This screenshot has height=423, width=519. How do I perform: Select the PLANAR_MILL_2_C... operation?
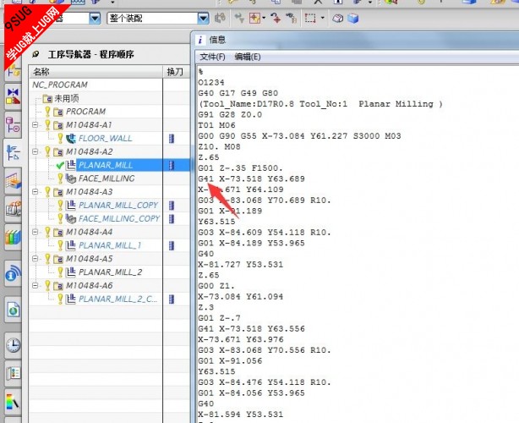point(117,299)
